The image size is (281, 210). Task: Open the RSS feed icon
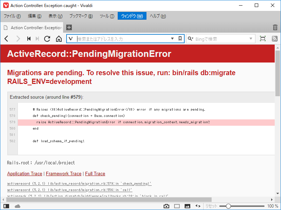[x=275, y=39]
